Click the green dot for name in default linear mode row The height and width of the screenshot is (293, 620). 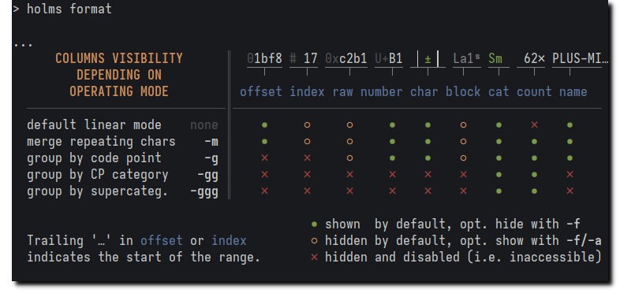pyautogui.click(x=570, y=125)
